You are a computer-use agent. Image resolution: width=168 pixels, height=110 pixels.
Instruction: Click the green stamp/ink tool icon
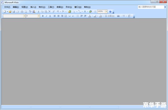click(90, 11)
